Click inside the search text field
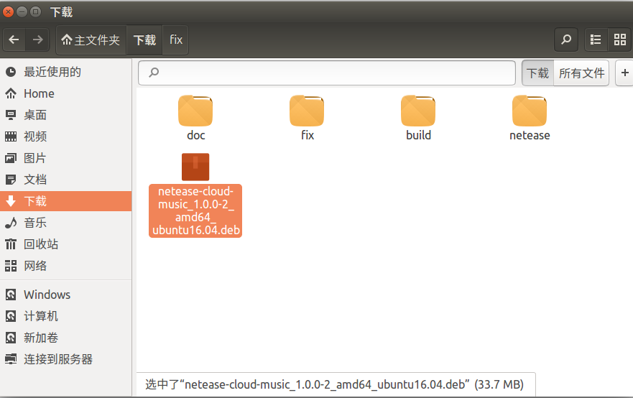 coord(327,73)
